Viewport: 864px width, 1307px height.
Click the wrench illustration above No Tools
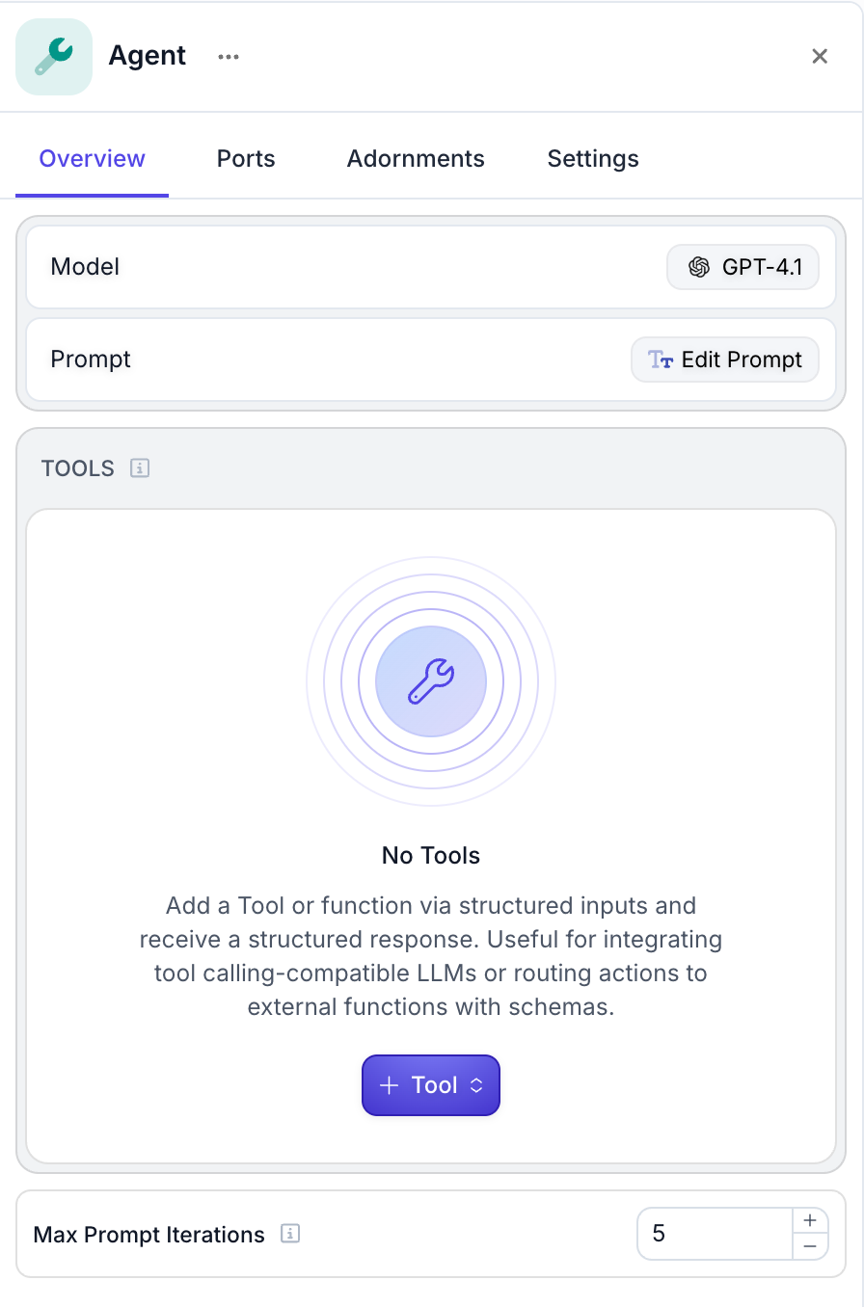[431, 681]
